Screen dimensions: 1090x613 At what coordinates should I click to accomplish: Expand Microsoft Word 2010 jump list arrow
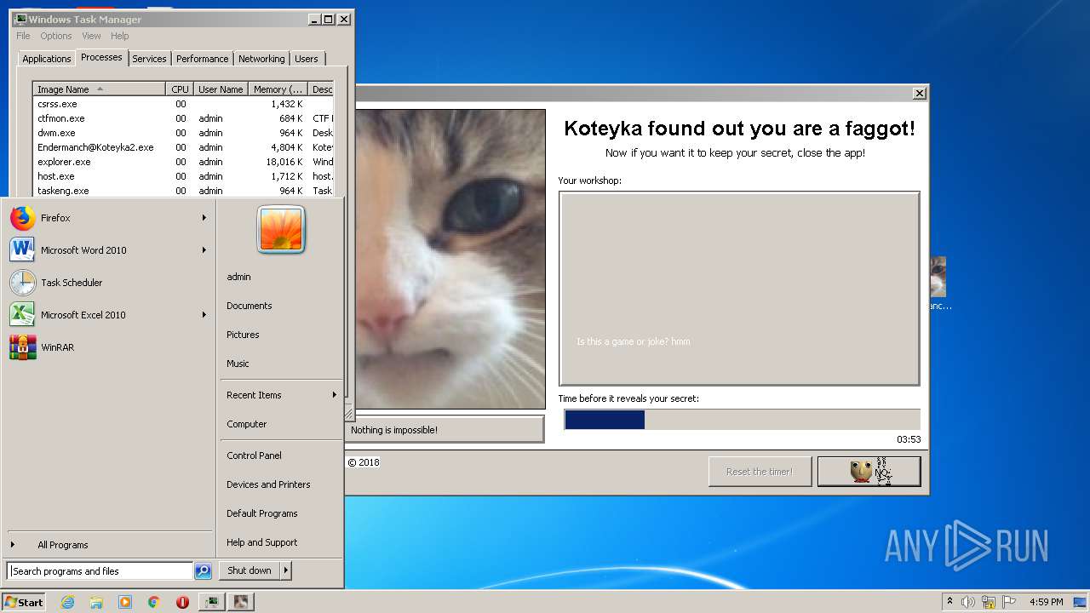204,250
